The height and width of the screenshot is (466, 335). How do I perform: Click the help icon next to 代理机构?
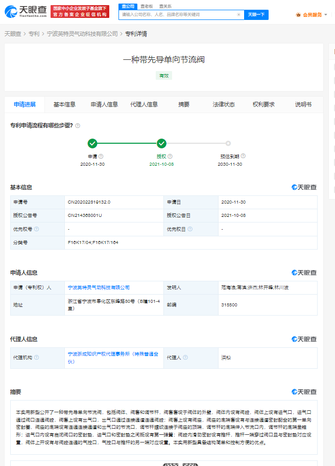pos(37,358)
